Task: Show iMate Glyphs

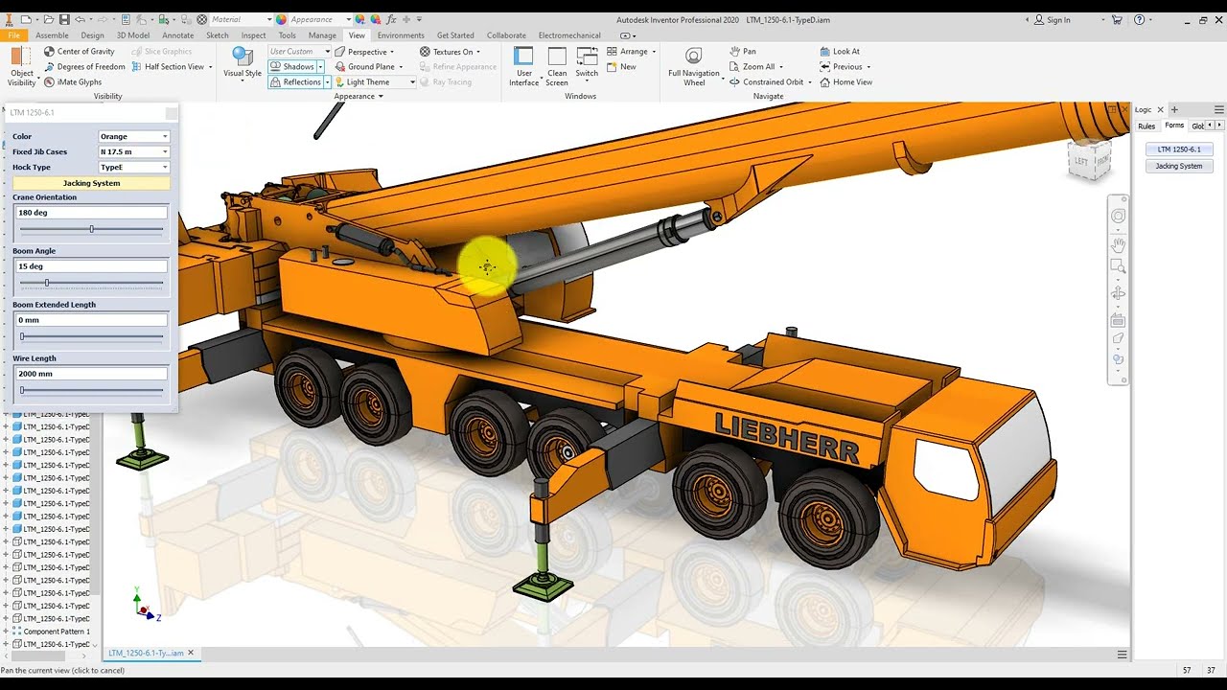Action: (x=73, y=82)
